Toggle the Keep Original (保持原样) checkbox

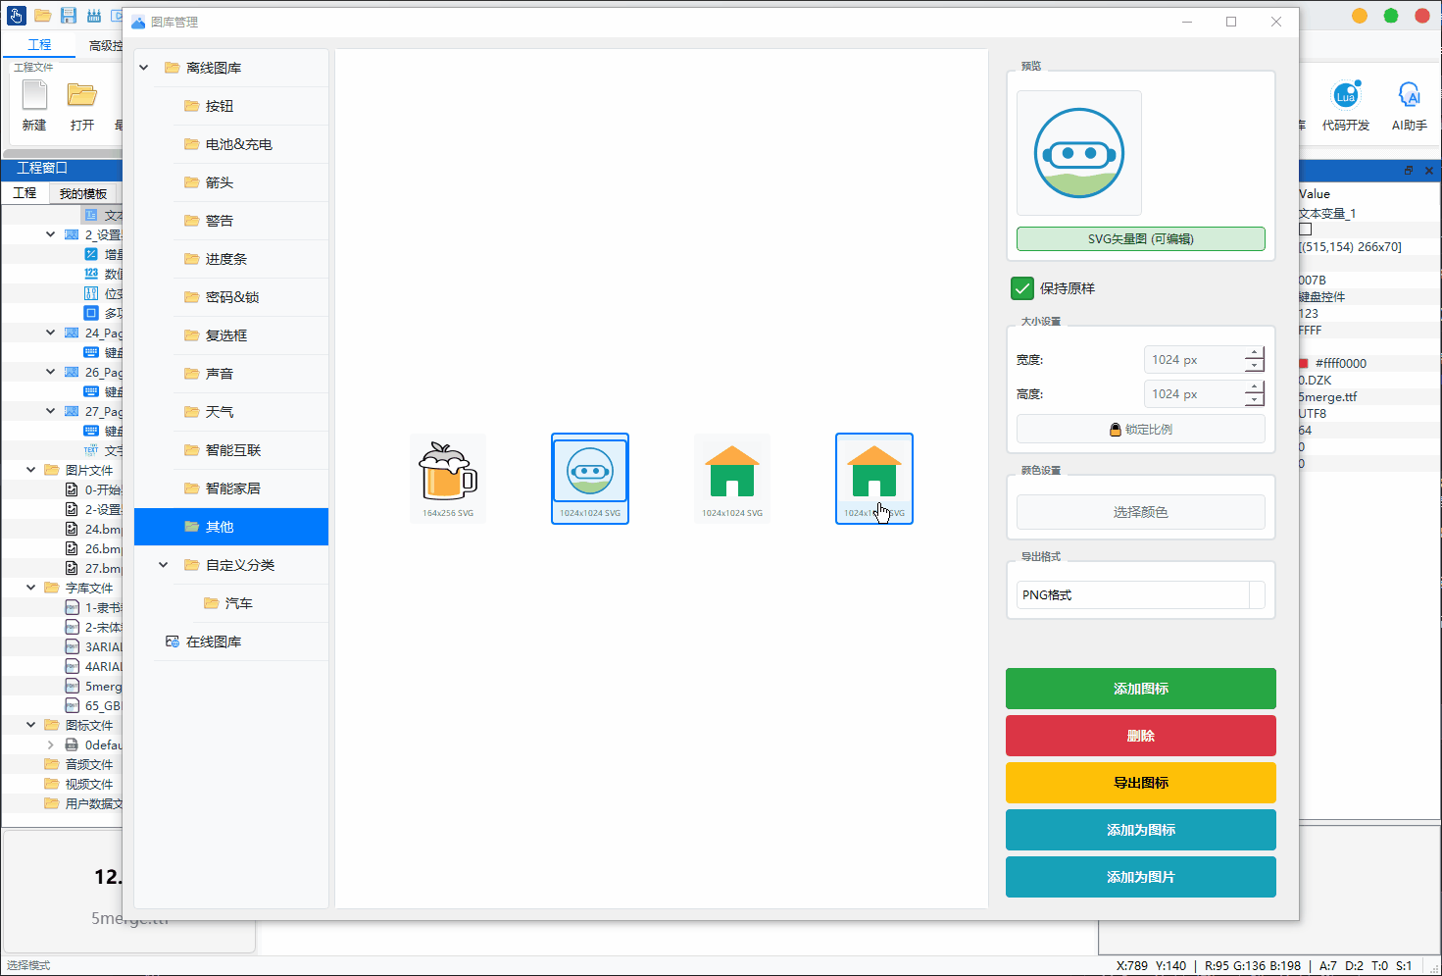[x=1022, y=288]
